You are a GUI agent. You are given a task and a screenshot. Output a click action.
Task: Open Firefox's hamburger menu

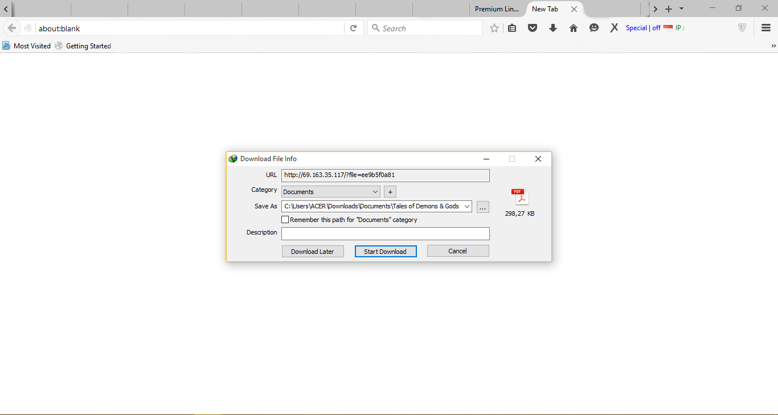click(765, 27)
